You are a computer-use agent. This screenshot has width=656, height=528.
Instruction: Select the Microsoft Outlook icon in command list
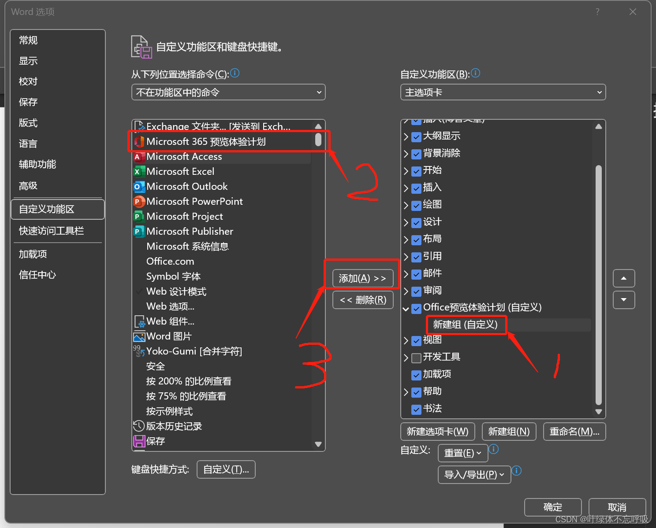139,187
